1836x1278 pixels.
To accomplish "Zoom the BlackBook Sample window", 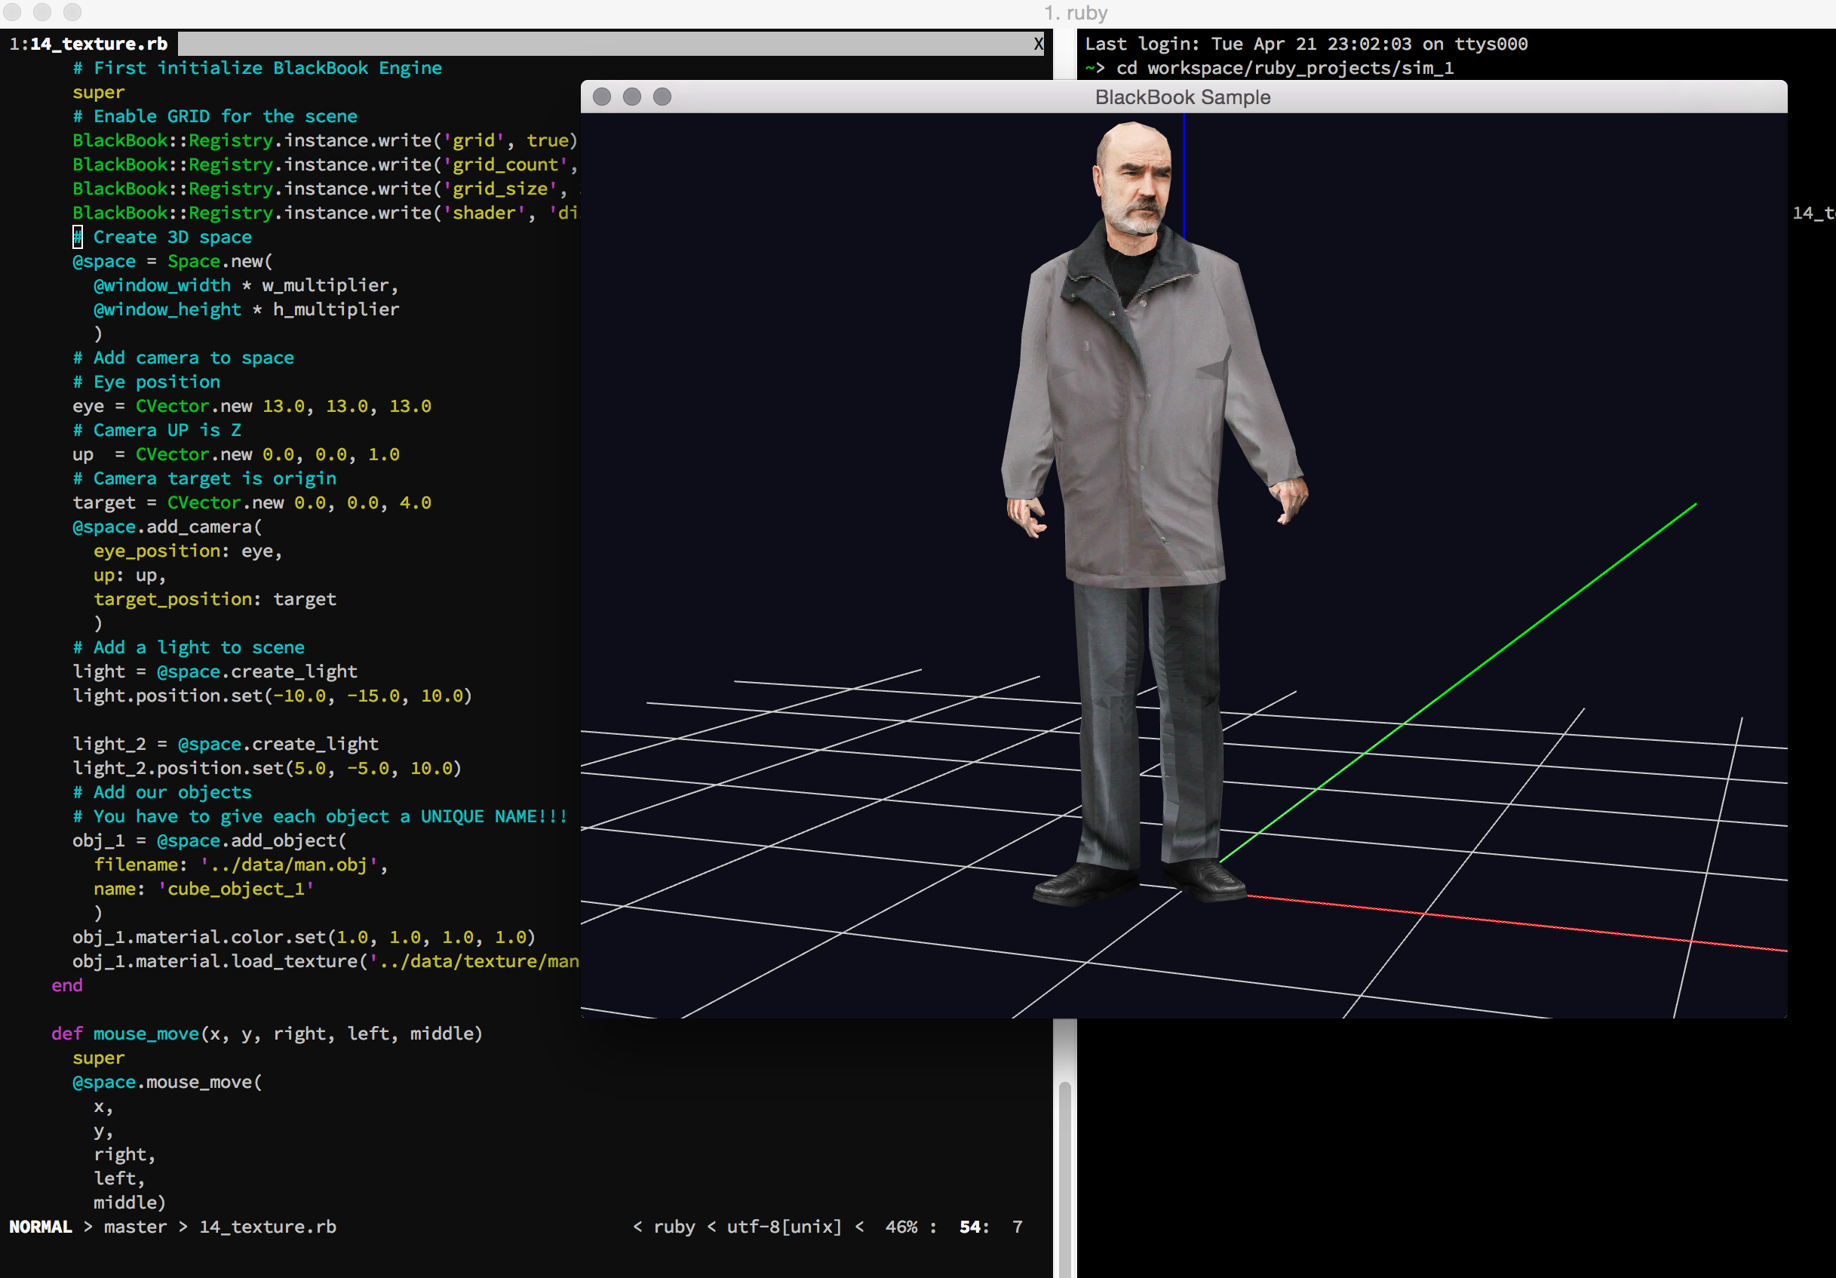I will point(662,97).
